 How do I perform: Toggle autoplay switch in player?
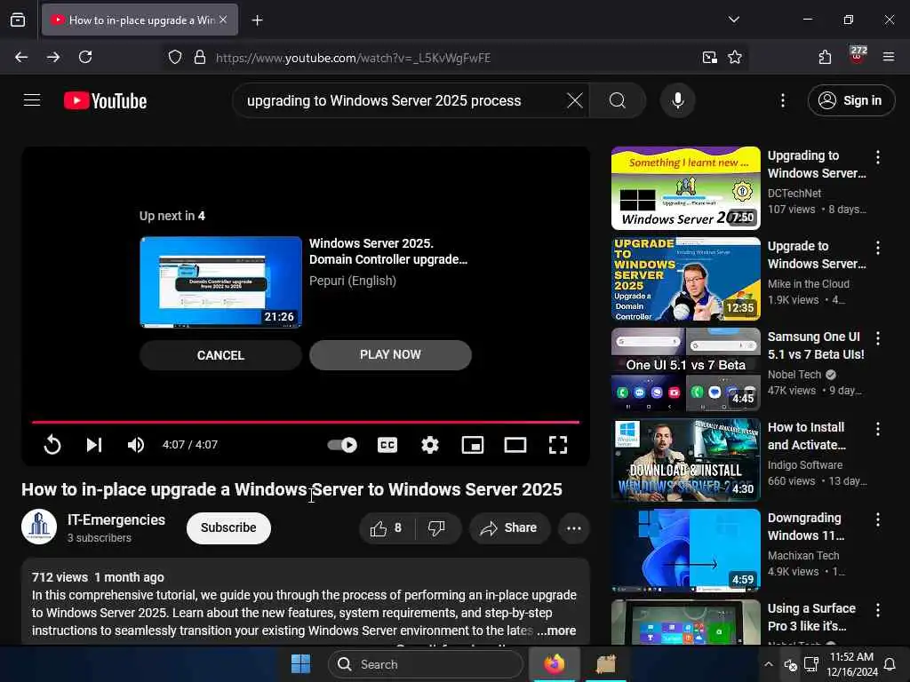click(x=342, y=445)
